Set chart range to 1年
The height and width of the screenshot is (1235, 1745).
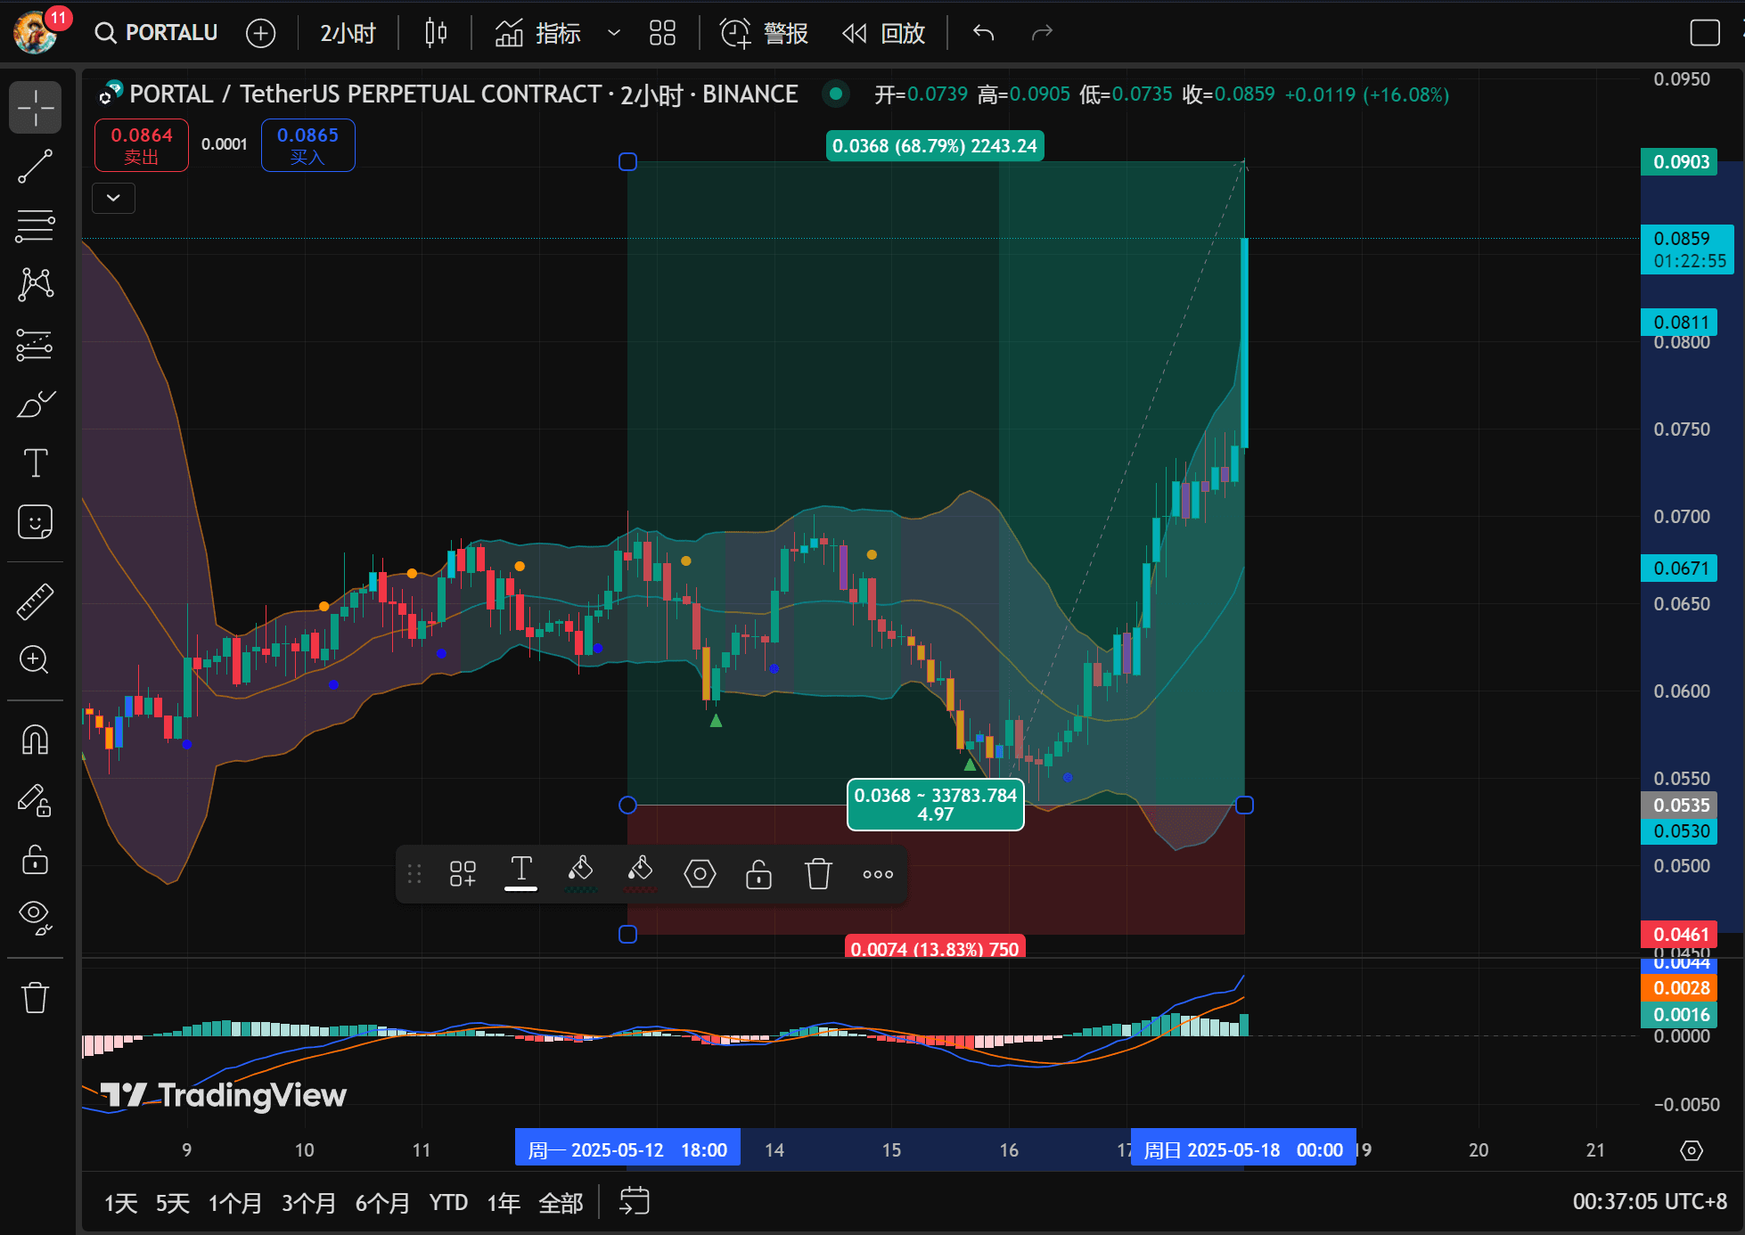point(504,1203)
